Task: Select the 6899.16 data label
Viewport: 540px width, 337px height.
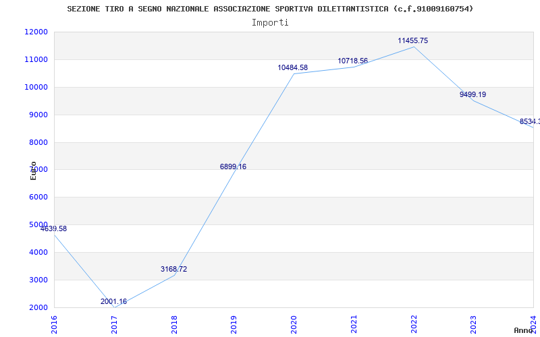Action: tap(233, 166)
